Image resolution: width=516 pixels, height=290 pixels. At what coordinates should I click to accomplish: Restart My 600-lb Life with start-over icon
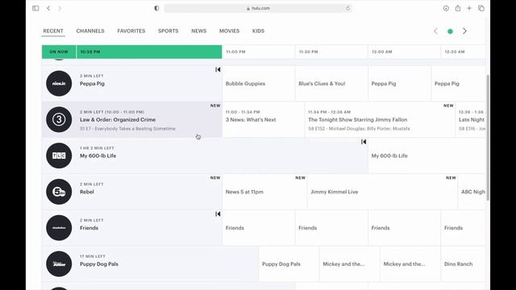point(364,142)
